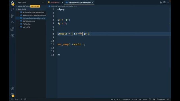Open the Manage gear icon
Viewport: 180px width, 101px height.
click(12, 95)
